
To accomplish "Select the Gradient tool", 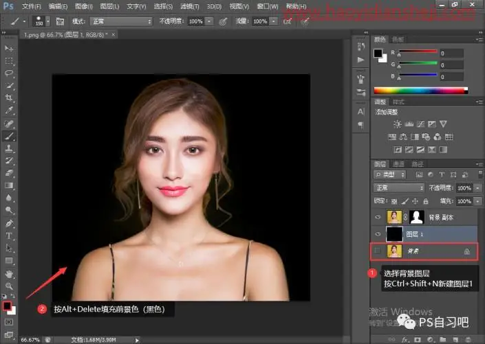I will 9,185.
